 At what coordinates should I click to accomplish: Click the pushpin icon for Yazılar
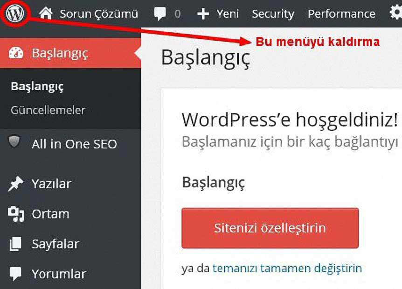pos(16,184)
